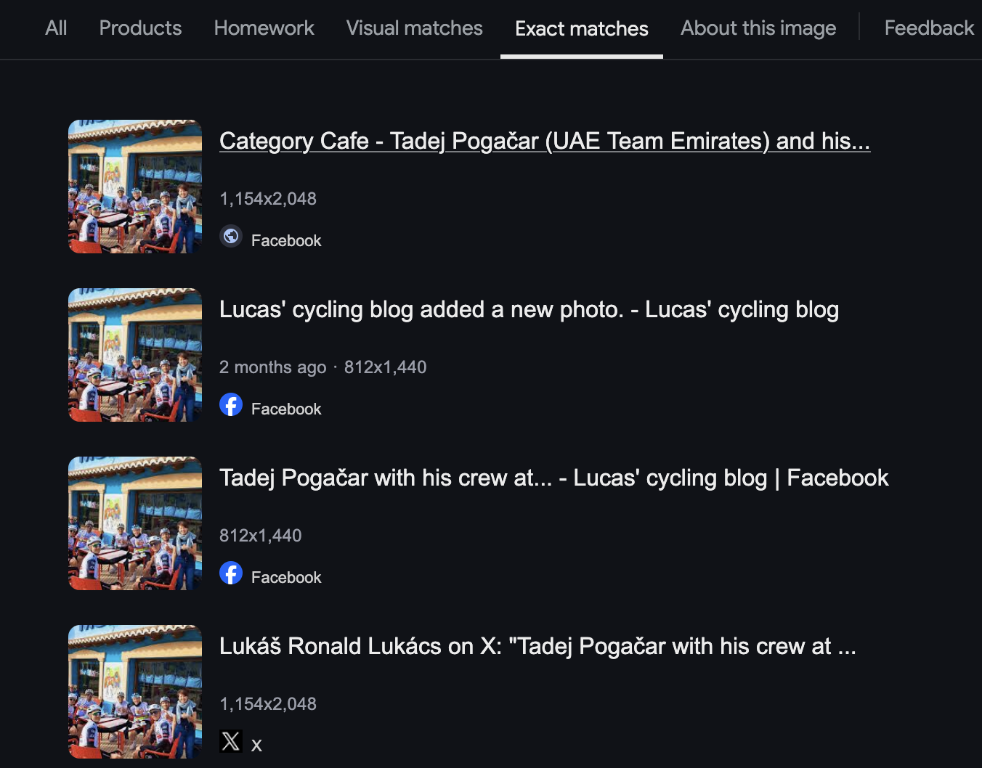This screenshot has height=768, width=982.
Task: Open the Category Cafe Tadej Pogačar result title
Action: (544, 141)
